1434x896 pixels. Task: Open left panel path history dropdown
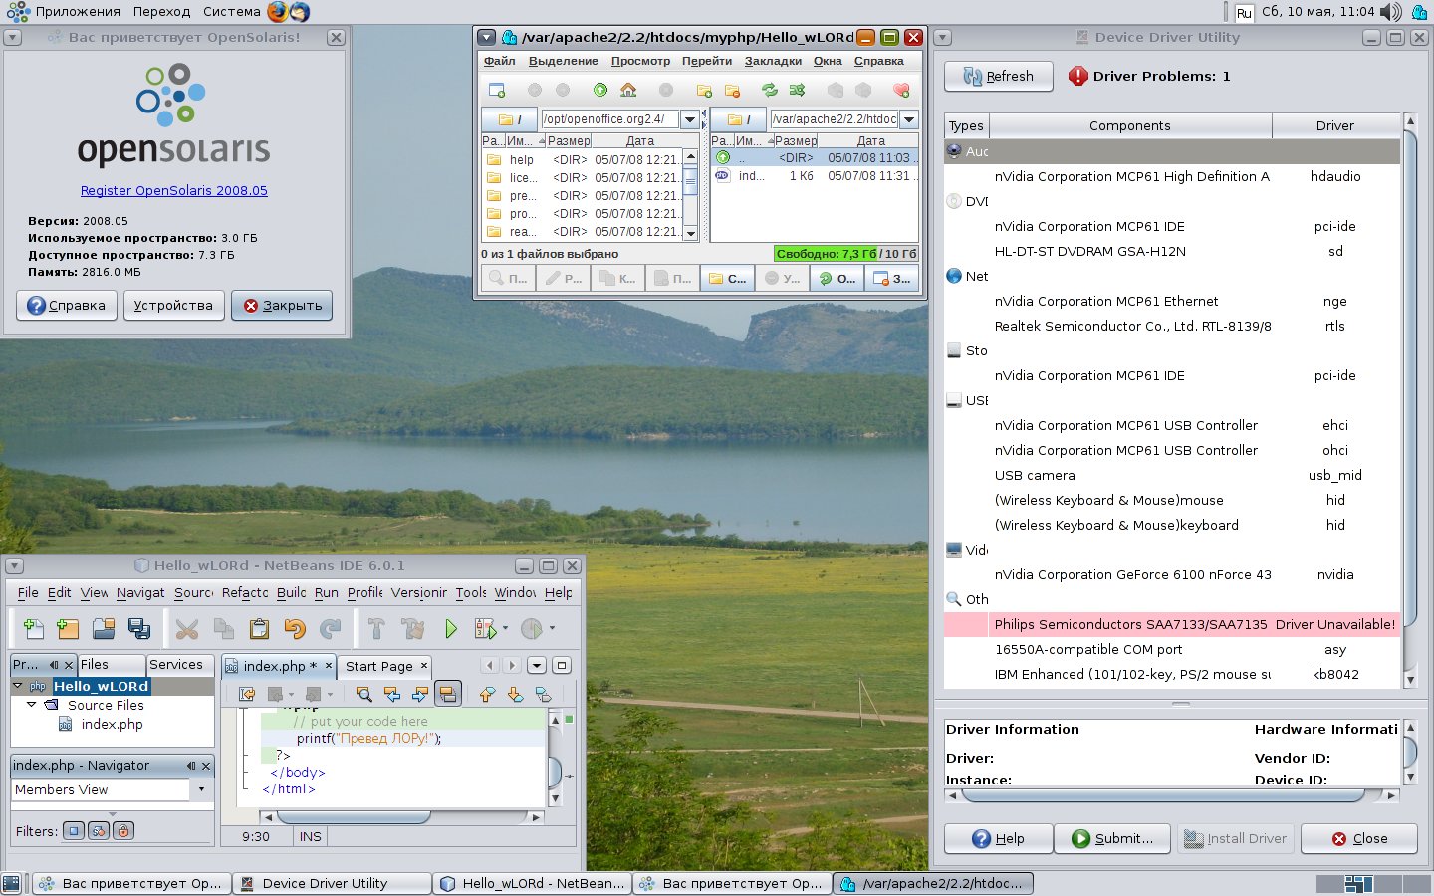690,119
